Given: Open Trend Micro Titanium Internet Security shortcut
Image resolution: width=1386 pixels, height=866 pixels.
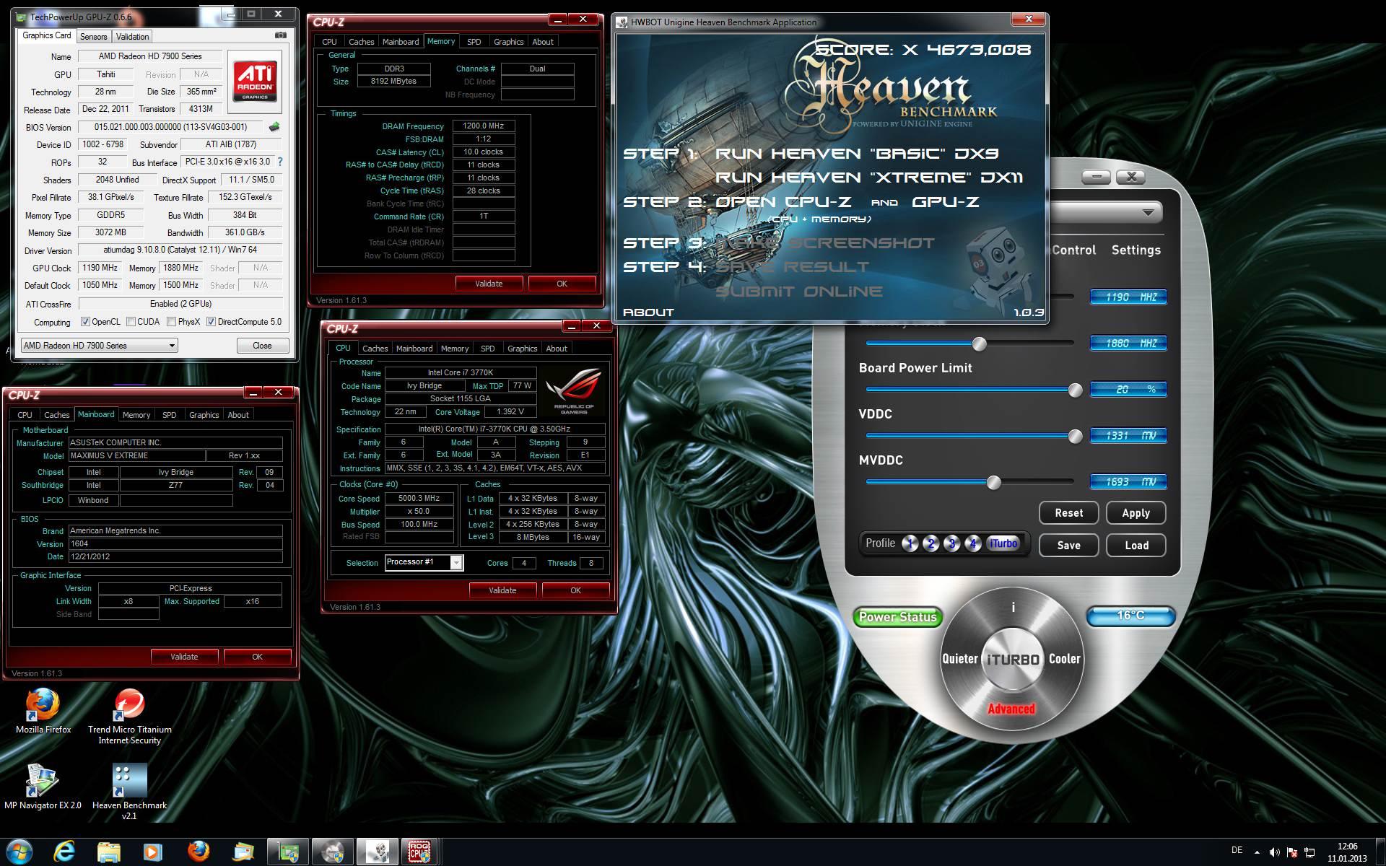Looking at the screenshot, I should [x=130, y=716].
